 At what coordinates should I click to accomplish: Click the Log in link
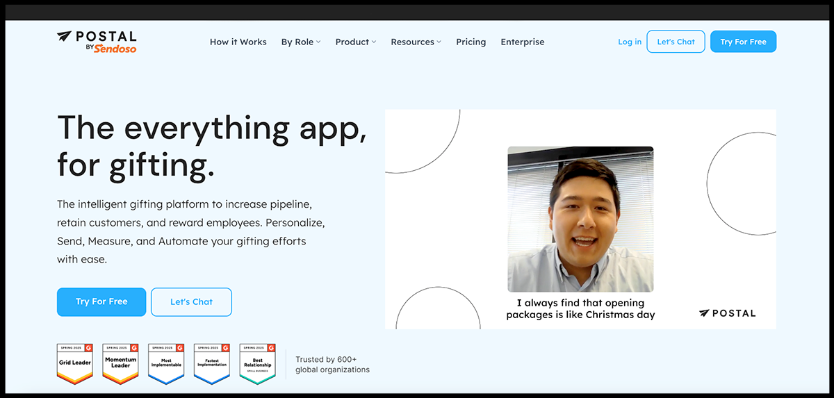coord(630,42)
